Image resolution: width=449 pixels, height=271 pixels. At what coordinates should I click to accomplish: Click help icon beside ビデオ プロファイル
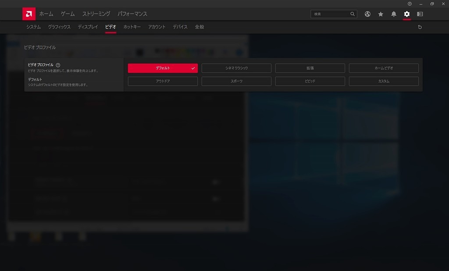[x=58, y=65]
